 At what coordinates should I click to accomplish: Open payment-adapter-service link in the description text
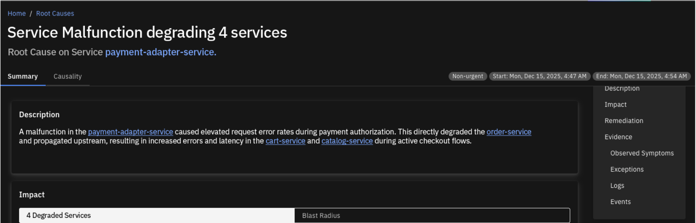click(130, 132)
